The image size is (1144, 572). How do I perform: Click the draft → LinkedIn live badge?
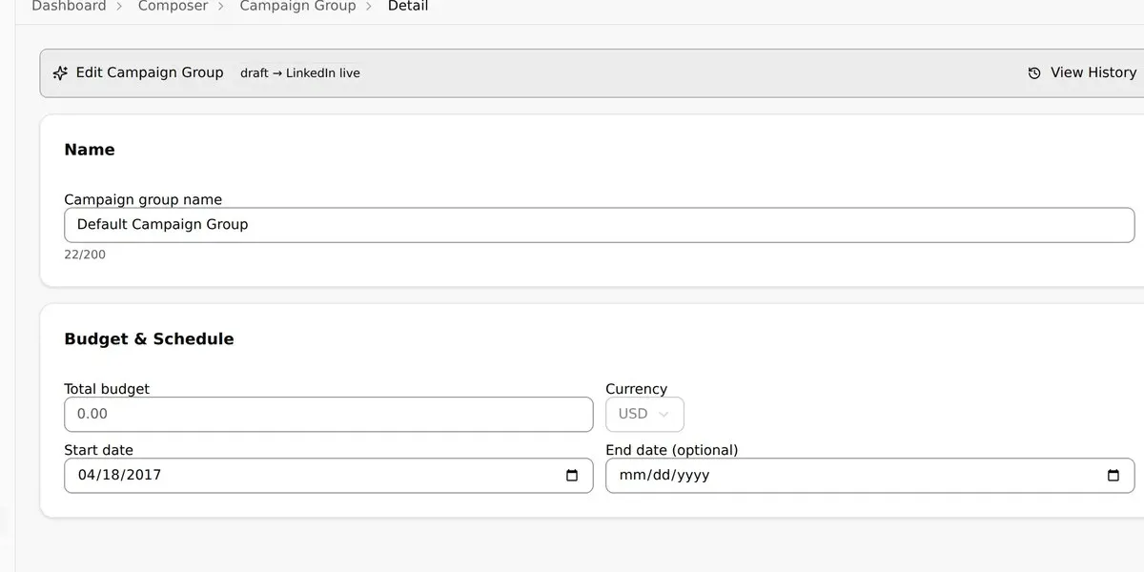(300, 73)
